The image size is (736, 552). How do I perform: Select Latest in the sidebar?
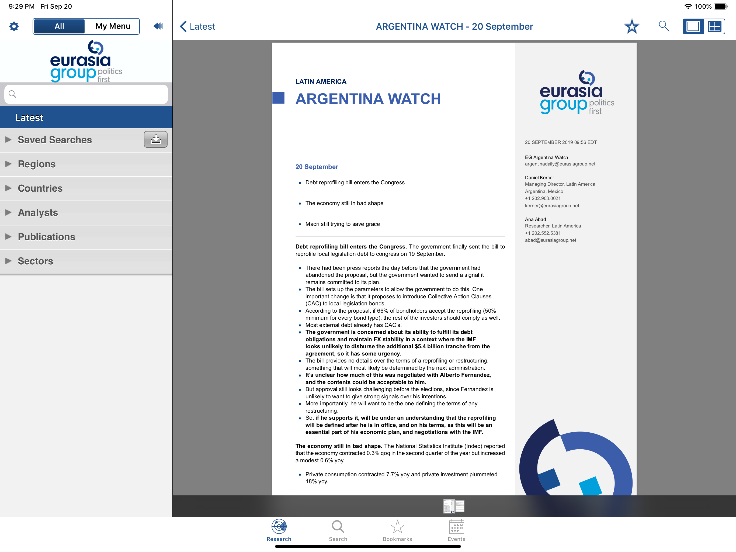click(x=86, y=118)
